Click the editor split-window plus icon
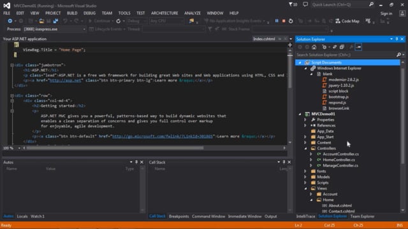Screen dimensions: 408x229 pos(290,45)
